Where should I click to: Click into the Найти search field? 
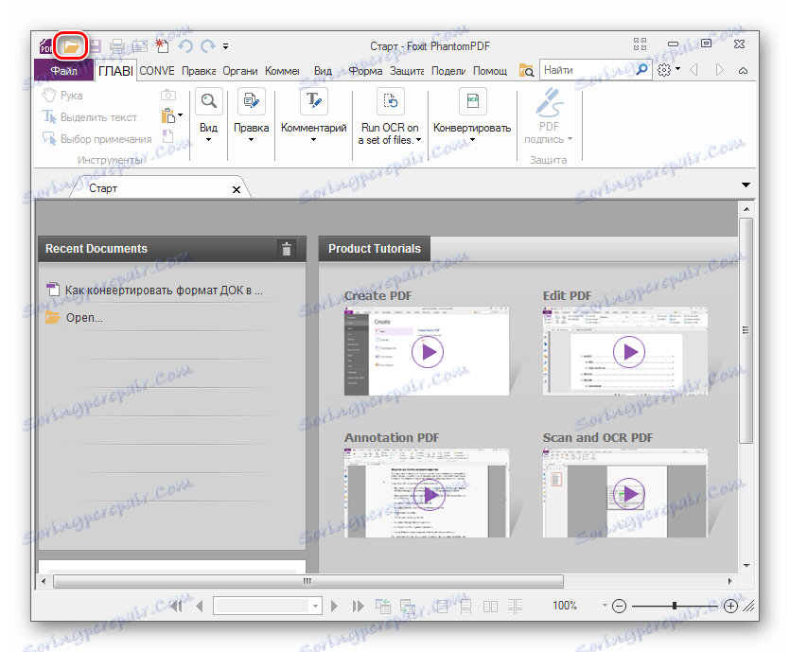587,70
